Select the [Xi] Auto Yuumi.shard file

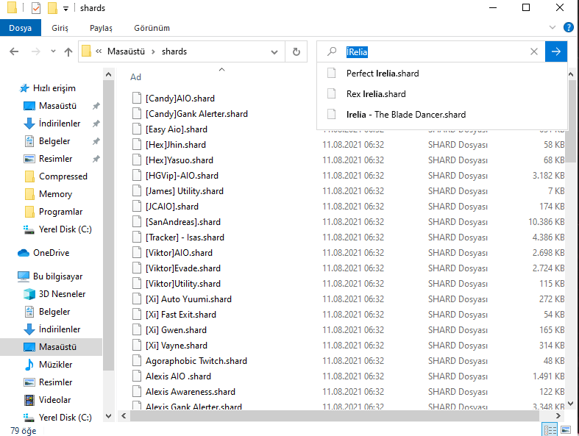(188, 299)
